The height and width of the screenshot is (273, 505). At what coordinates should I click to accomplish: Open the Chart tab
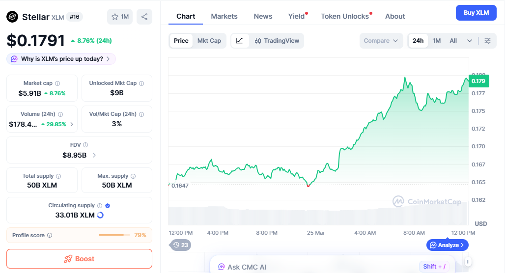click(186, 16)
